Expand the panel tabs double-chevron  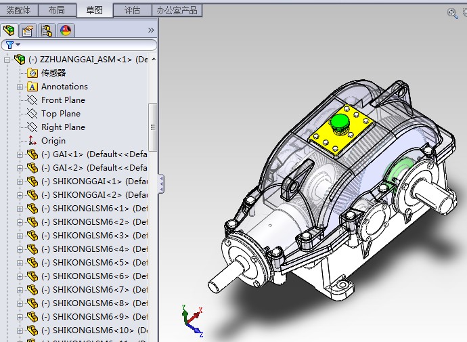coord(151,30)
